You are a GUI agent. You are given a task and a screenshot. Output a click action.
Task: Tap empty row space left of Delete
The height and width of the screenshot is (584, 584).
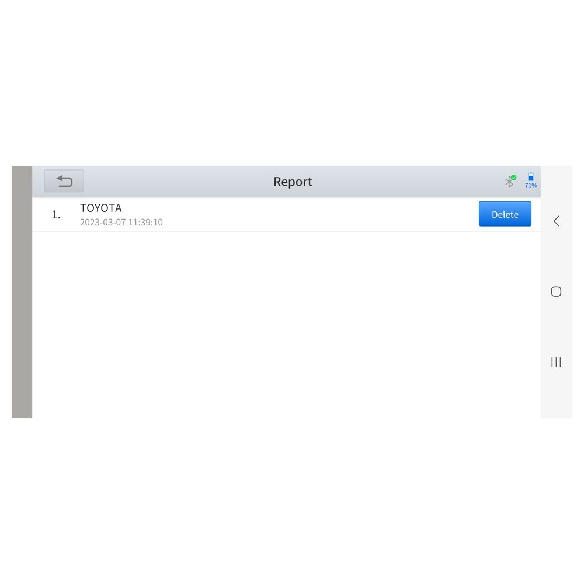coord(320,214)
